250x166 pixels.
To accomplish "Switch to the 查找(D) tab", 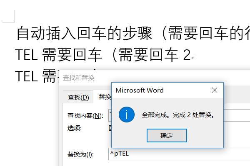I will click(78, 97).
